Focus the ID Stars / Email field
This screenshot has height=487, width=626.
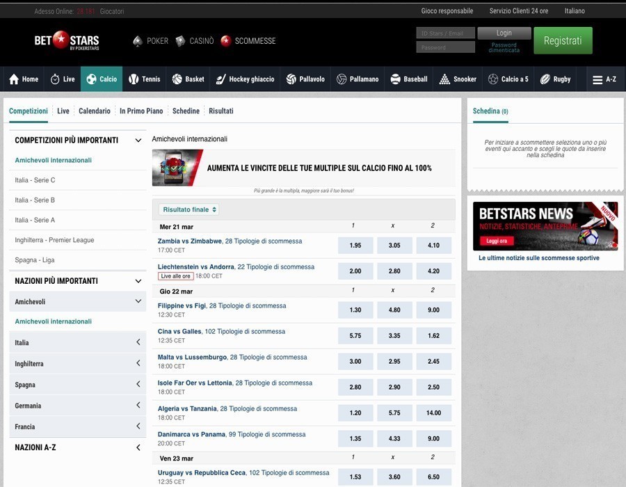pos(446,33)
